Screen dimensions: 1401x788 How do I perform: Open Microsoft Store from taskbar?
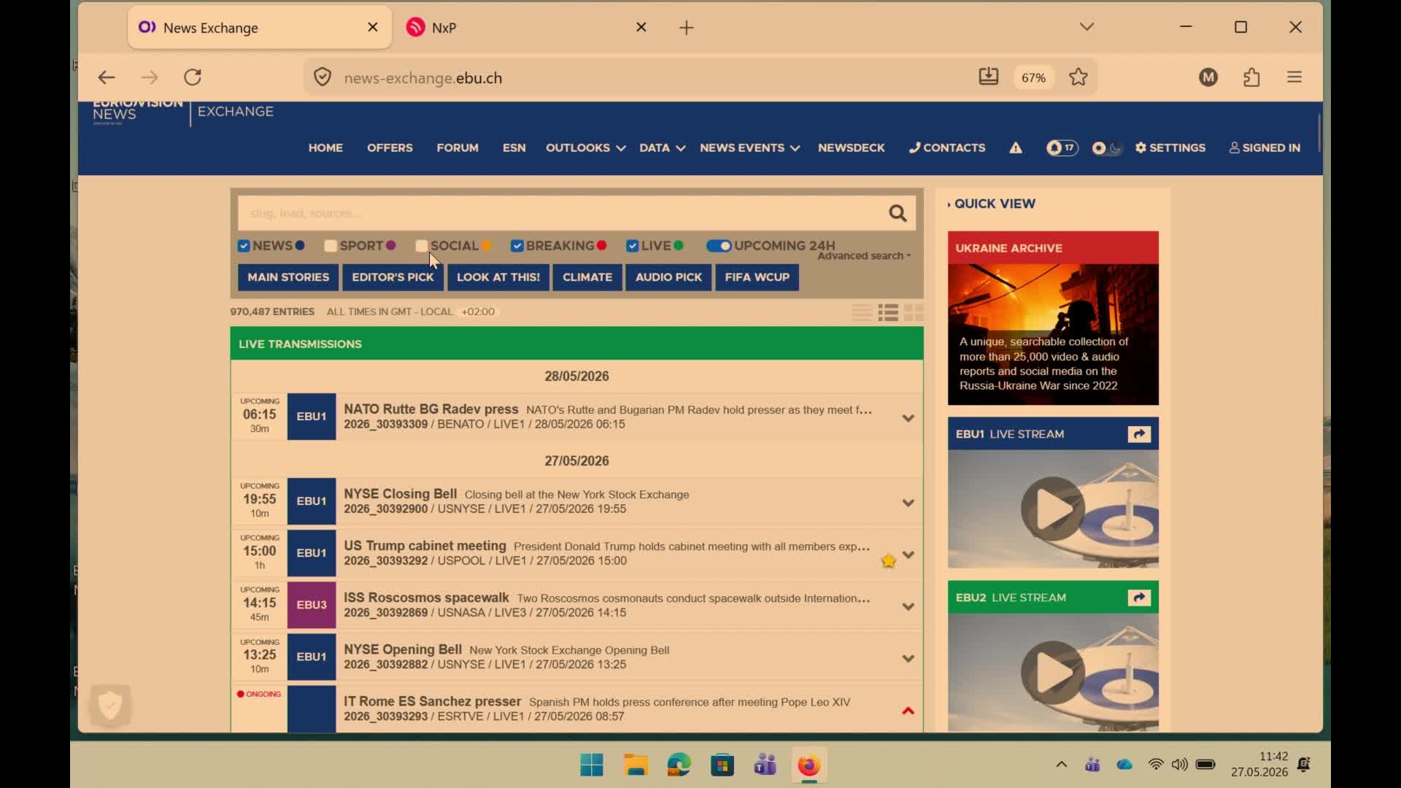pyautogui.click(x=722, y=765)
